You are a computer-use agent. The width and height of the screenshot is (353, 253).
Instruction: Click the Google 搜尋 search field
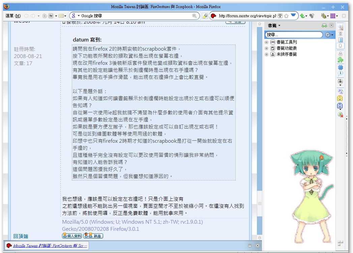tap(135, 16)
